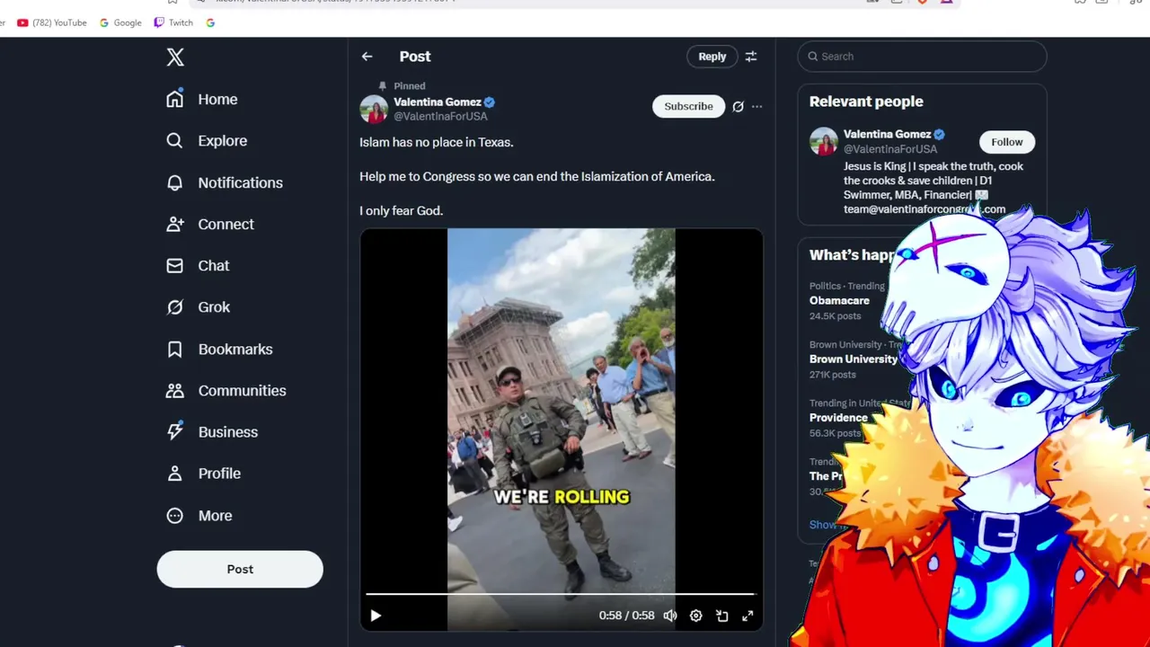Subscribe to Valentina Gomez
The height and width of the screenshot is (647, 1150).
point(688,106)
